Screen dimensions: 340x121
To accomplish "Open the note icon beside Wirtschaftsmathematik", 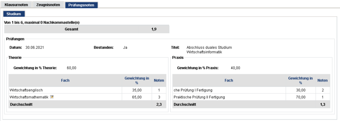I will (x=51, y=97).
